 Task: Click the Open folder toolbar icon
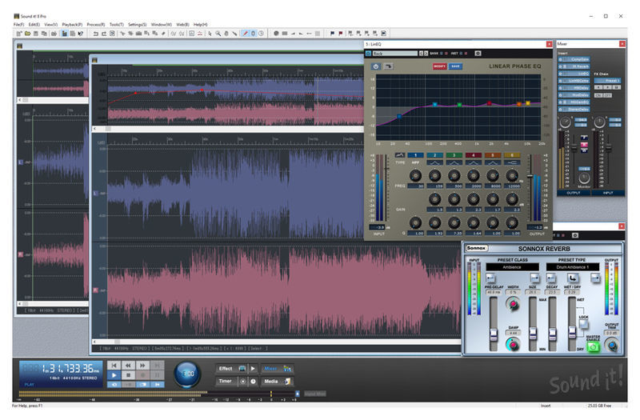pos(27,34)
